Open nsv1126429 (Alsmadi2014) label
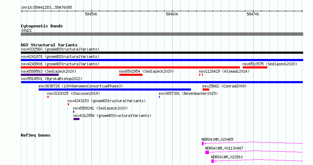Viewport: 313px width, 165px height. coord(224,71)
